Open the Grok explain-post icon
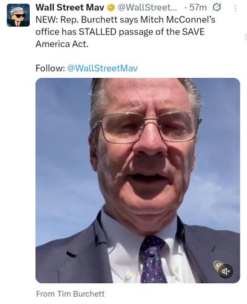 pos(217,8)
